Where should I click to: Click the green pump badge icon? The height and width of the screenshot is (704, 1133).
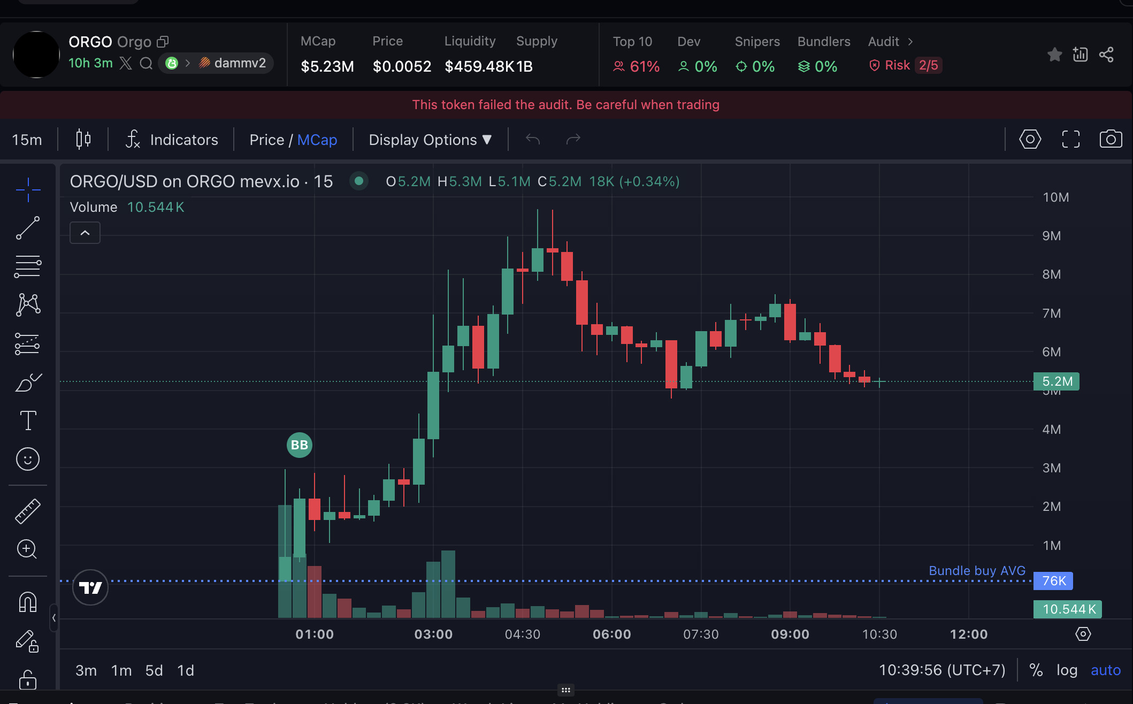172,64
